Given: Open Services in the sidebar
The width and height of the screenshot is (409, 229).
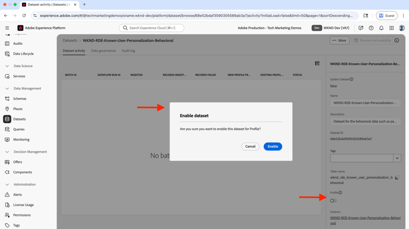Looking at the screenshot, I should tap(19, 76).
